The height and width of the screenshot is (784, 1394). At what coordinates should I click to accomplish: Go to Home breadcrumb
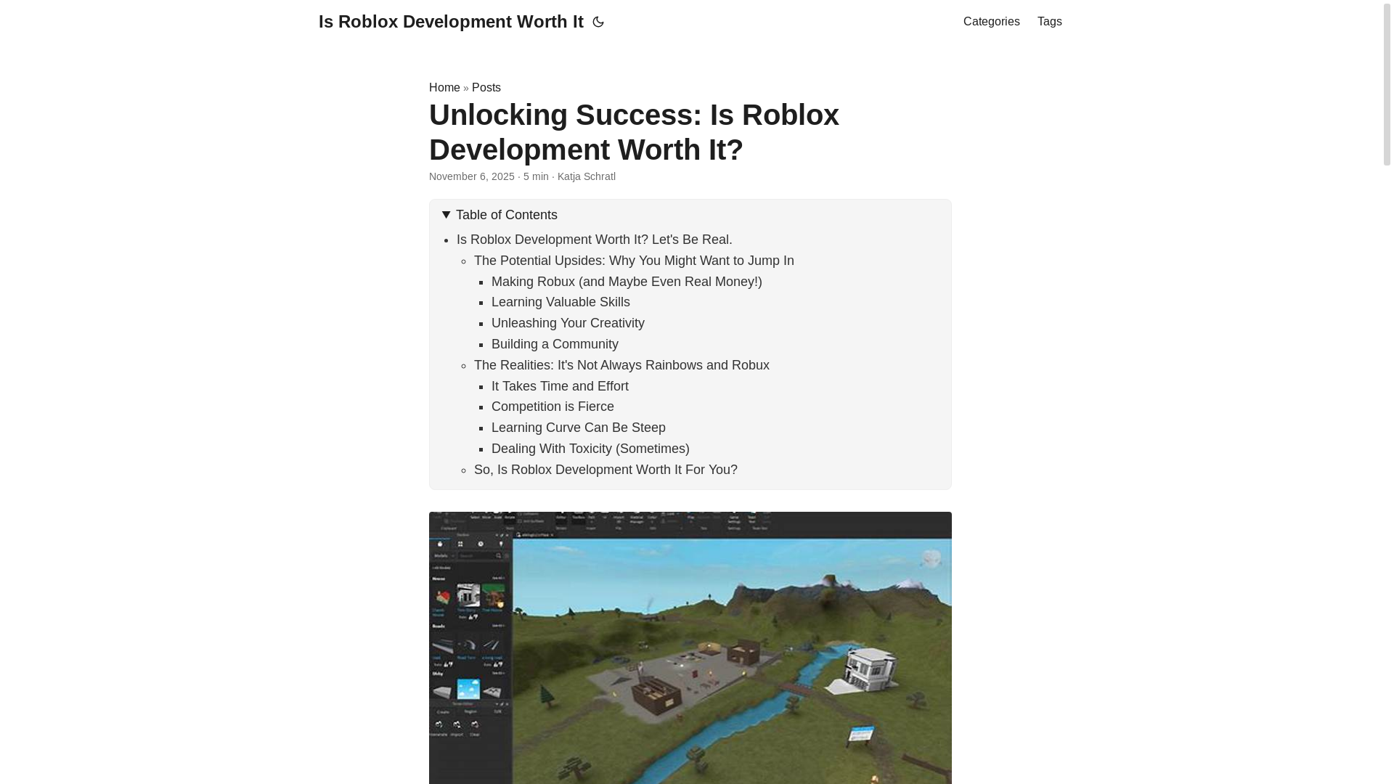444,87
